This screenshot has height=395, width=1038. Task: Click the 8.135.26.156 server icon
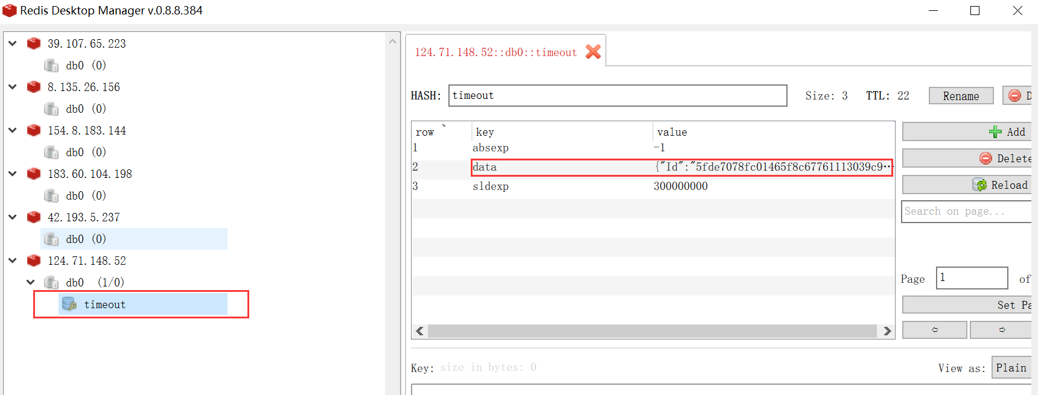click(34, 87)
